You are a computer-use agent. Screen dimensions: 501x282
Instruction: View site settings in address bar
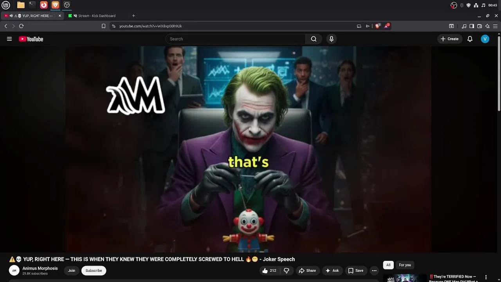[x=114, y=26]
